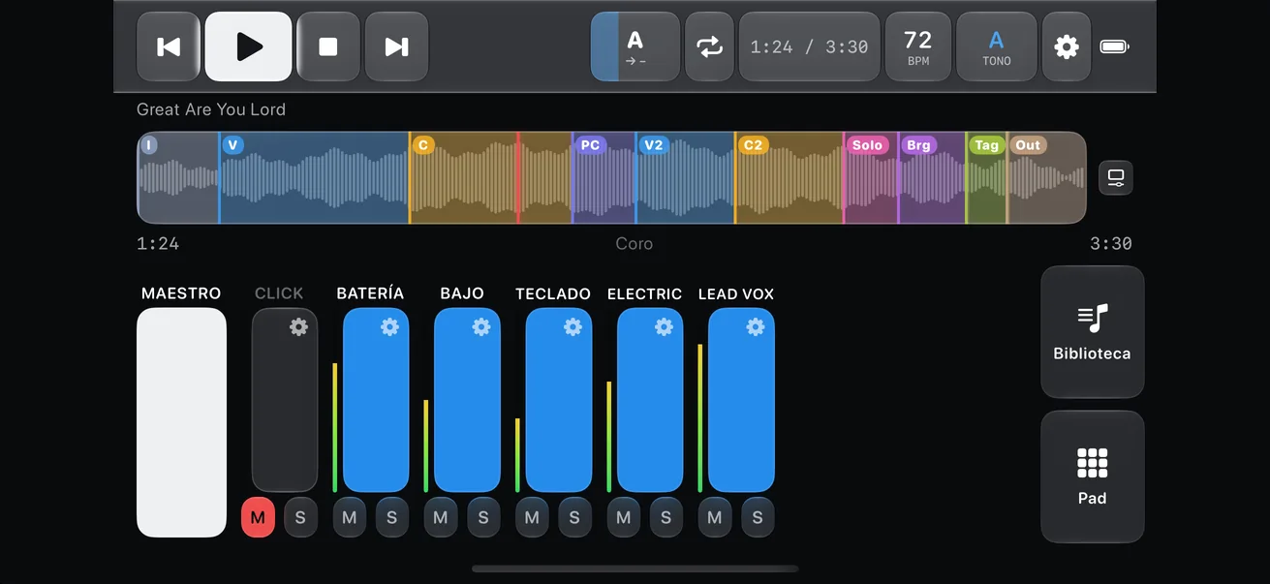
Task: Adjust the CLICK volume fader
Action: [x=285, y=400]
